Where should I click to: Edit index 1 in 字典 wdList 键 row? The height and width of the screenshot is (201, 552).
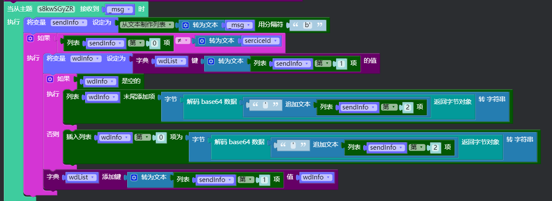tap(342, 64)
